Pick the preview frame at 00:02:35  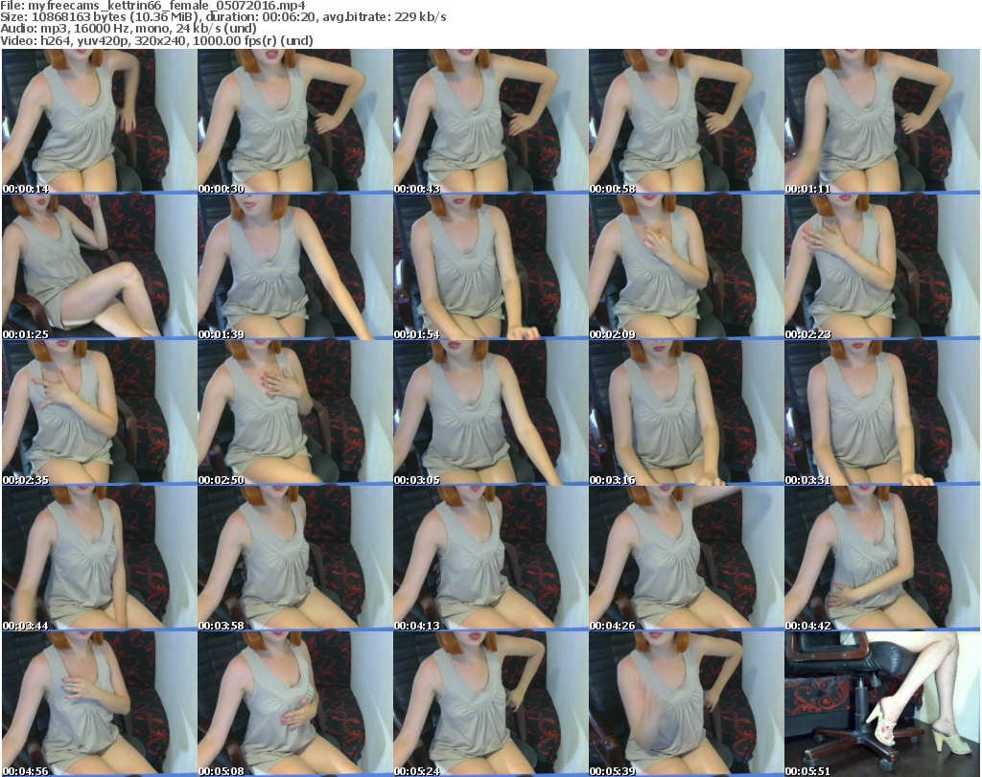click(x=100, y=413)
